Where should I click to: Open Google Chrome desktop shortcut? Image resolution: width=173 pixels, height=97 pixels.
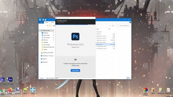click(x=3, y=91)
